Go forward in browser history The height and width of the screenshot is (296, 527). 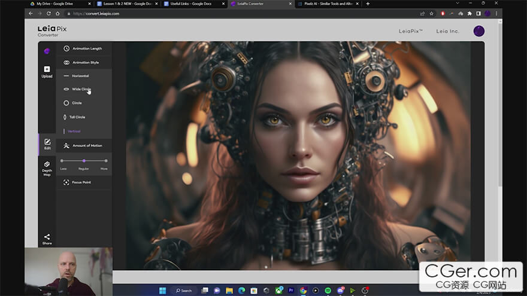tap(40, 13)
